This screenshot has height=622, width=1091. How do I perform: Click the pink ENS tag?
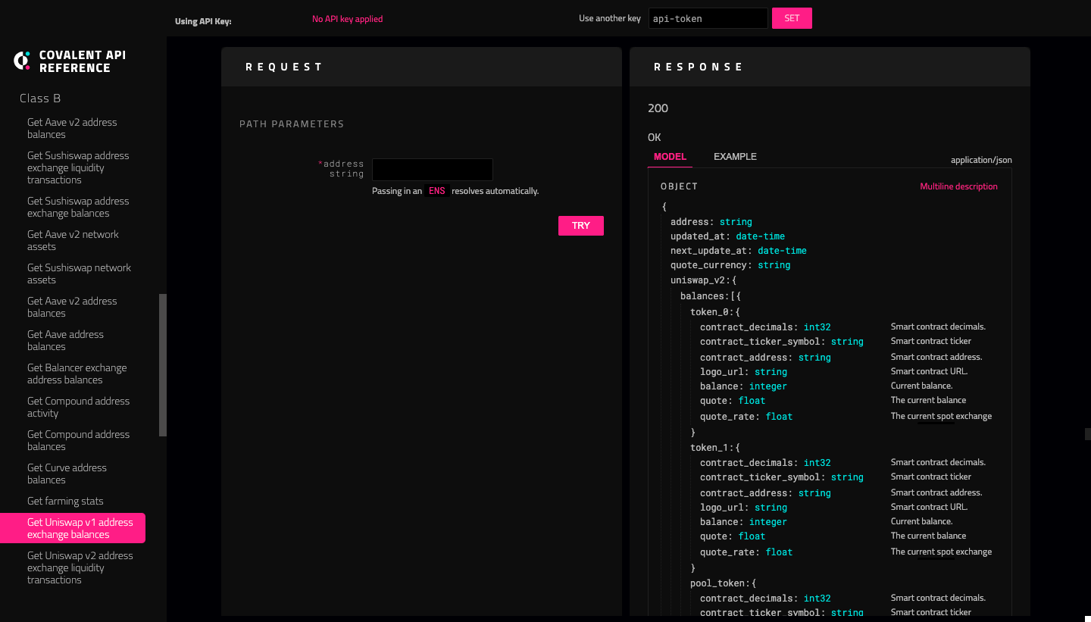click(x=437, y=191)
